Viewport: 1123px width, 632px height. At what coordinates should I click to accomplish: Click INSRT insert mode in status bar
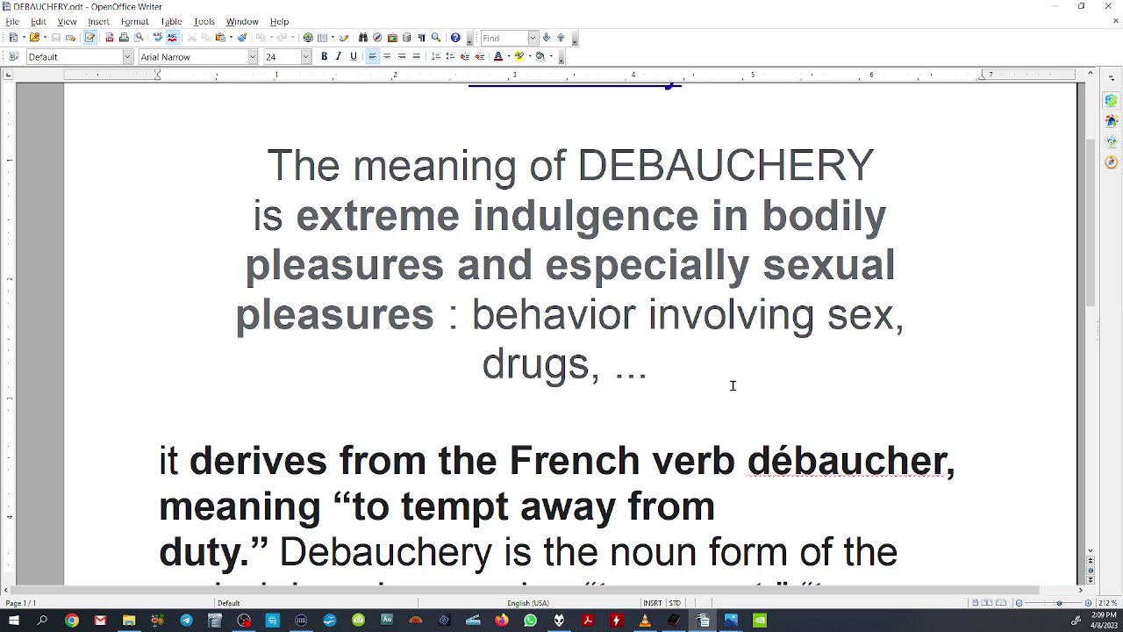pos(653,603)
